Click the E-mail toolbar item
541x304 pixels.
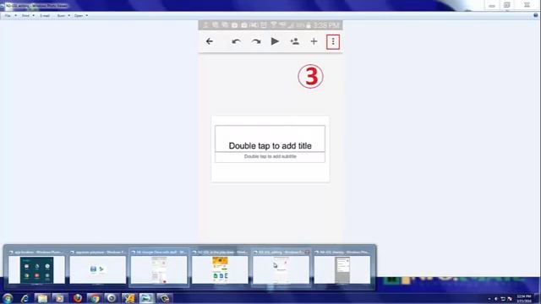45,15
